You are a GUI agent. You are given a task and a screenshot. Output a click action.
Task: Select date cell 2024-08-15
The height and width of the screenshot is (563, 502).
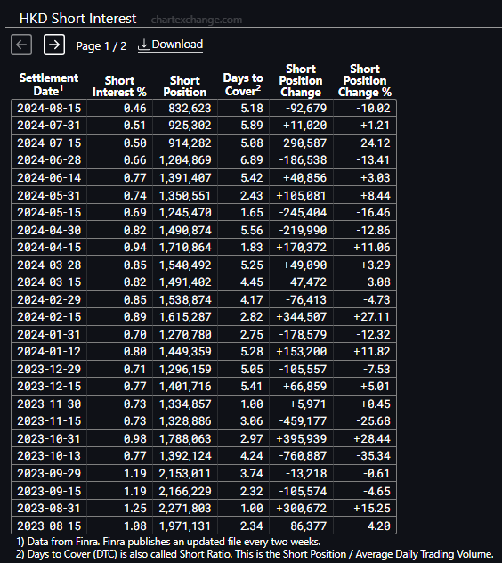pyautogui.click(x=49, y=108)
